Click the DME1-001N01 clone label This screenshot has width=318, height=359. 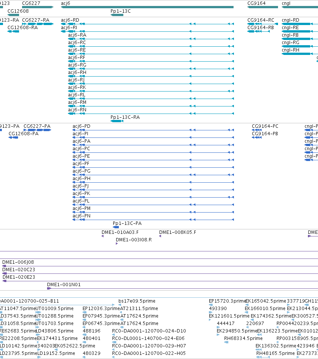[x=64, y=285]
